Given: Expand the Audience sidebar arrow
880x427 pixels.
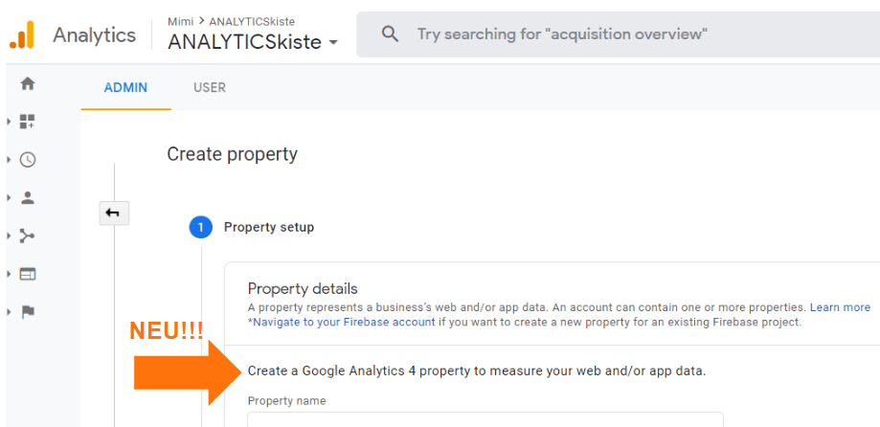Looking at the screenshot, I should coord(8,197).
